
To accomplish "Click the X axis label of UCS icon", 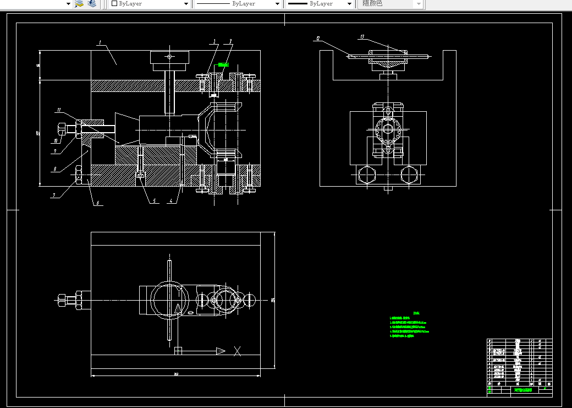I will [x=237, y=351].
